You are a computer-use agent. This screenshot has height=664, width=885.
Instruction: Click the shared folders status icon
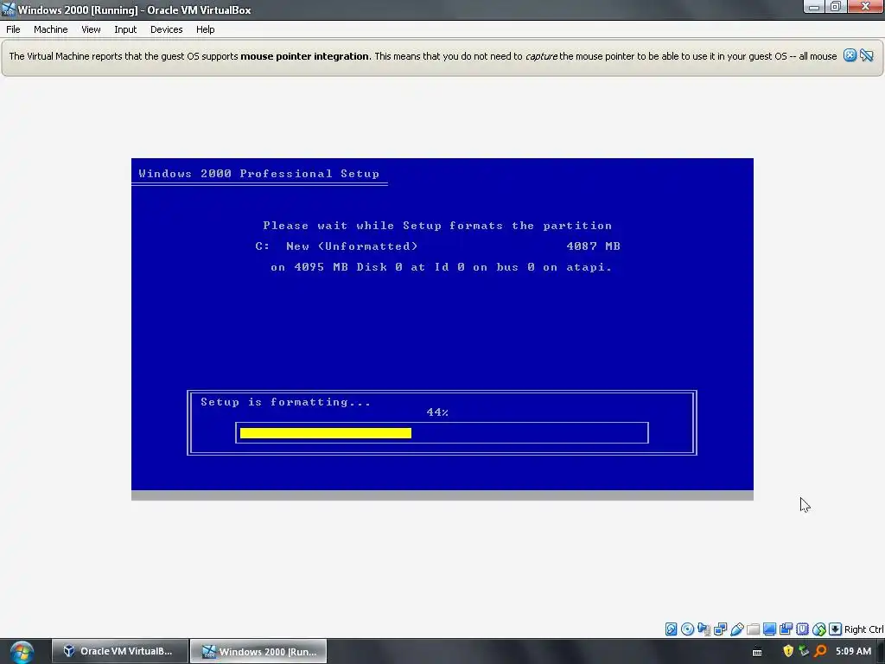pyautogui.click(x=753, y=629)
